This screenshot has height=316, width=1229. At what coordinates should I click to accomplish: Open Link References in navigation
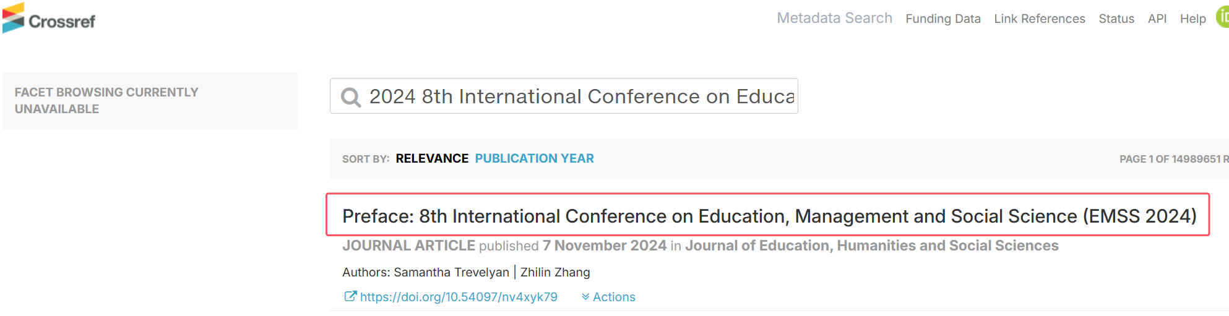pos(1040,19)
